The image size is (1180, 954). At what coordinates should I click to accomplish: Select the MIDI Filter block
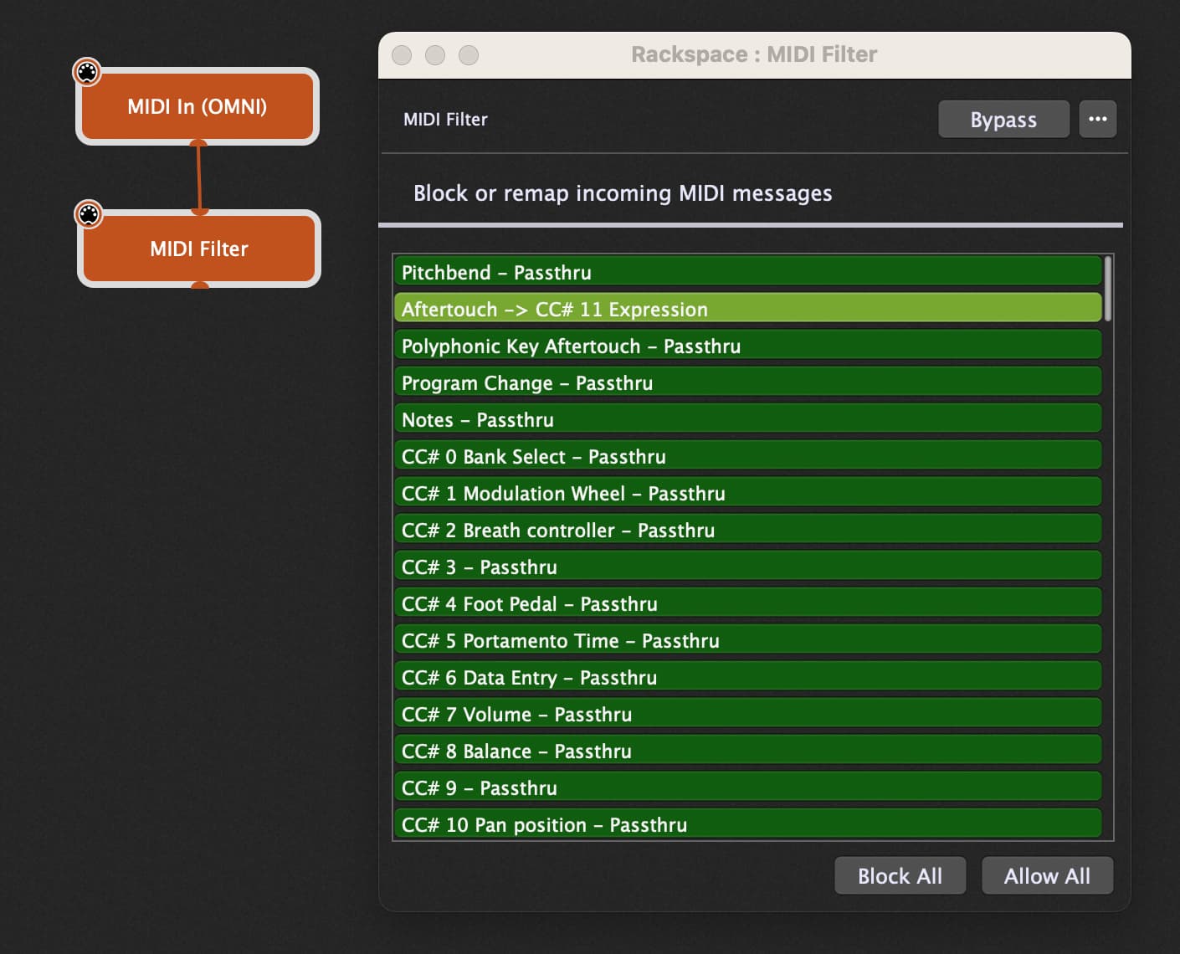click(199, 249)
